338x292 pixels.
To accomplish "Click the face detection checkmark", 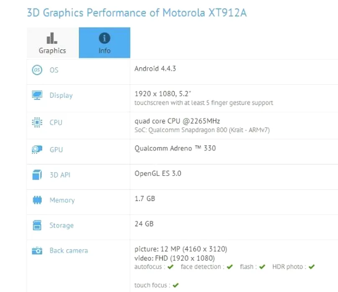I will pyautogui.click(x=230, y=267).
